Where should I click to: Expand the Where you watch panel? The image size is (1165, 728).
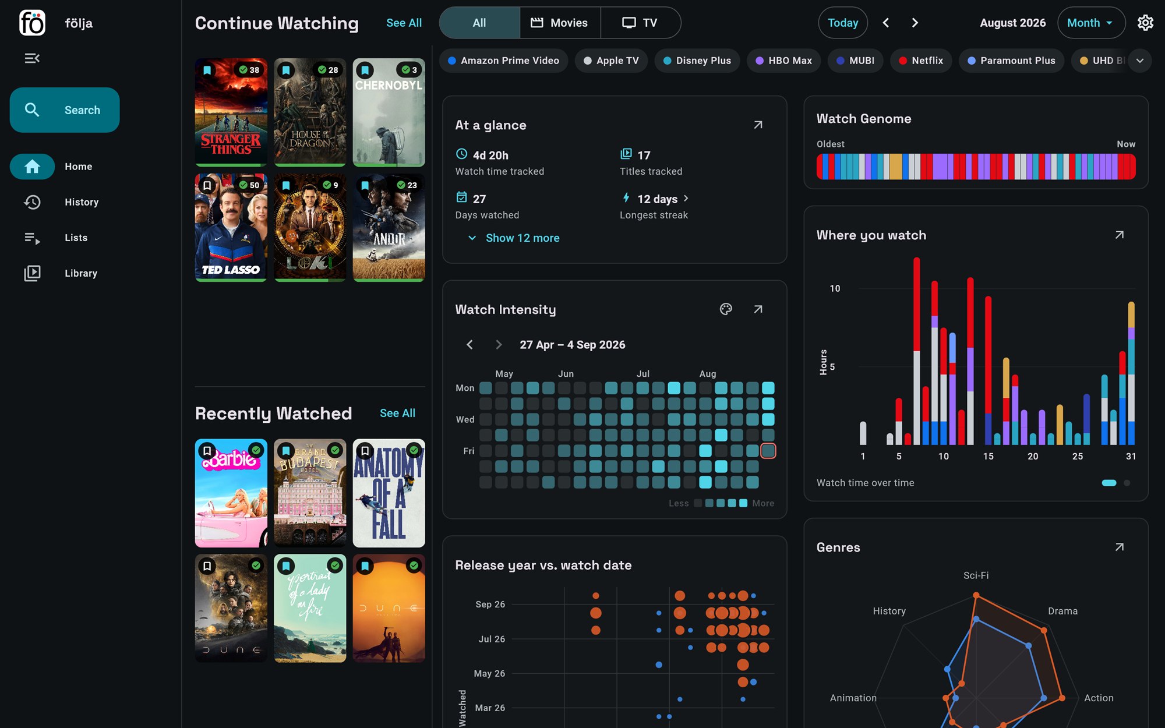[1119, 235]
